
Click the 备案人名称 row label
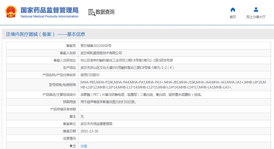(68, 53)
